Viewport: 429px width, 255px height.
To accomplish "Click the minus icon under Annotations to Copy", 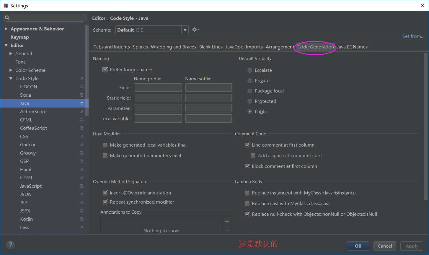I will point(227,230).
